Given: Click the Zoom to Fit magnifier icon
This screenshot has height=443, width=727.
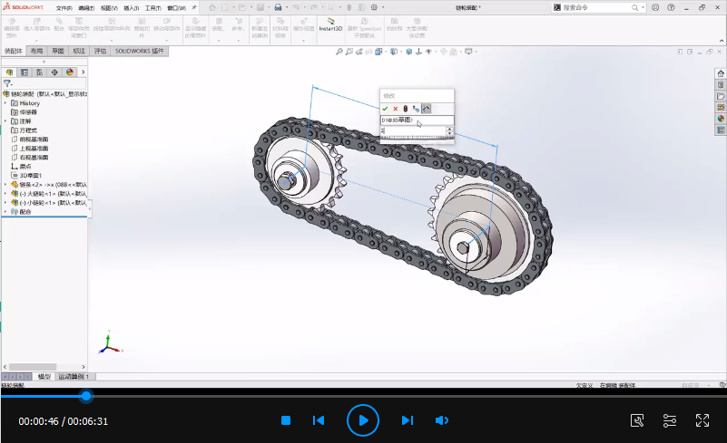Looking at the screenshot, I should 339,52.
